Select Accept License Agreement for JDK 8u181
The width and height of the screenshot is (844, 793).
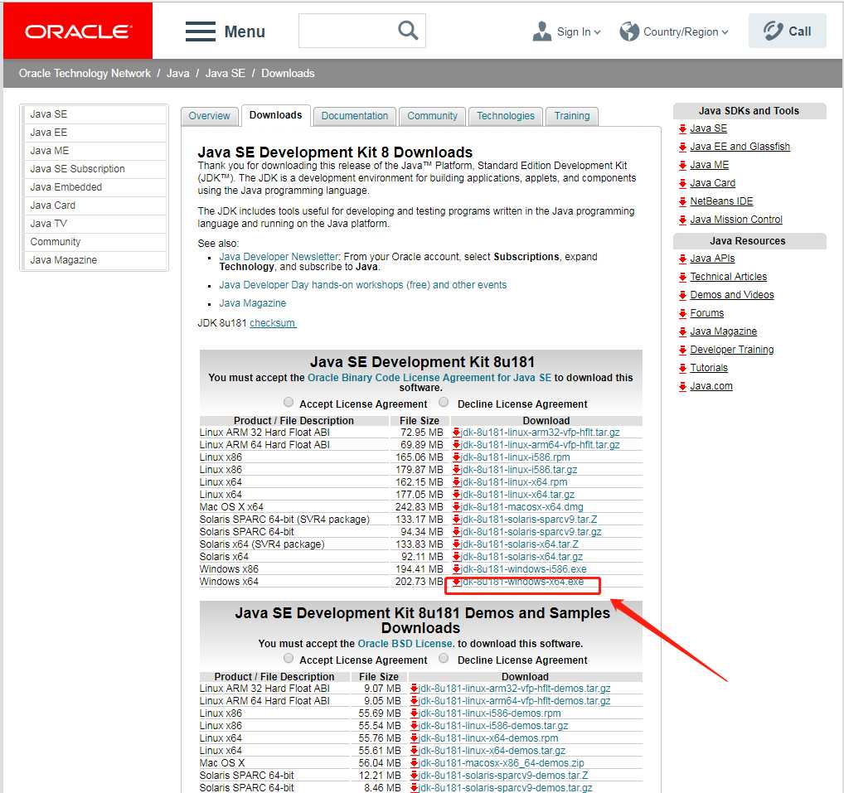pyautogui.click(x=289, y=402)
